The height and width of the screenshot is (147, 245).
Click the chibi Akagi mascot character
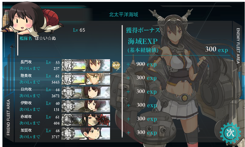(30, 18)
